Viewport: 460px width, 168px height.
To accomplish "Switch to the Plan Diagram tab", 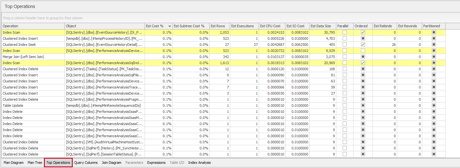I will (13, 163).
